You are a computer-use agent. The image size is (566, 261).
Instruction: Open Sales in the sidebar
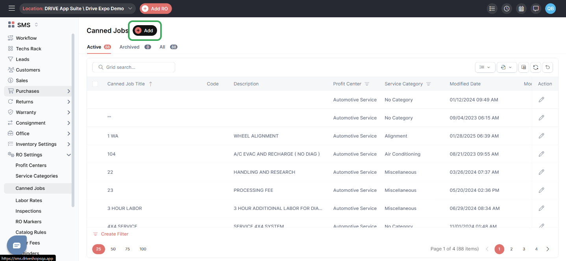[22, 81]
